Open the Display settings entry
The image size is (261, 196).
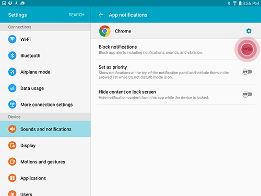click(x=45, y=145)
